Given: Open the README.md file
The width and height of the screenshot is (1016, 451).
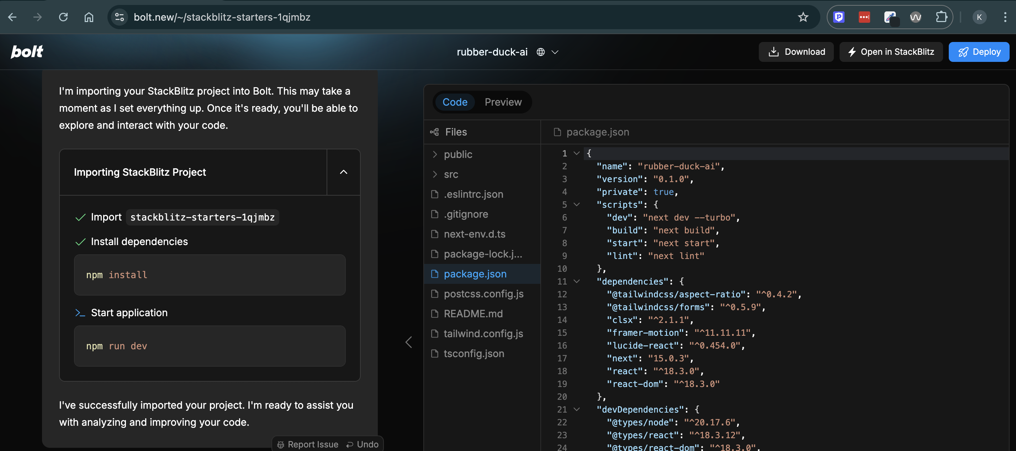Looking at the screenshot, I should [473, 313].
